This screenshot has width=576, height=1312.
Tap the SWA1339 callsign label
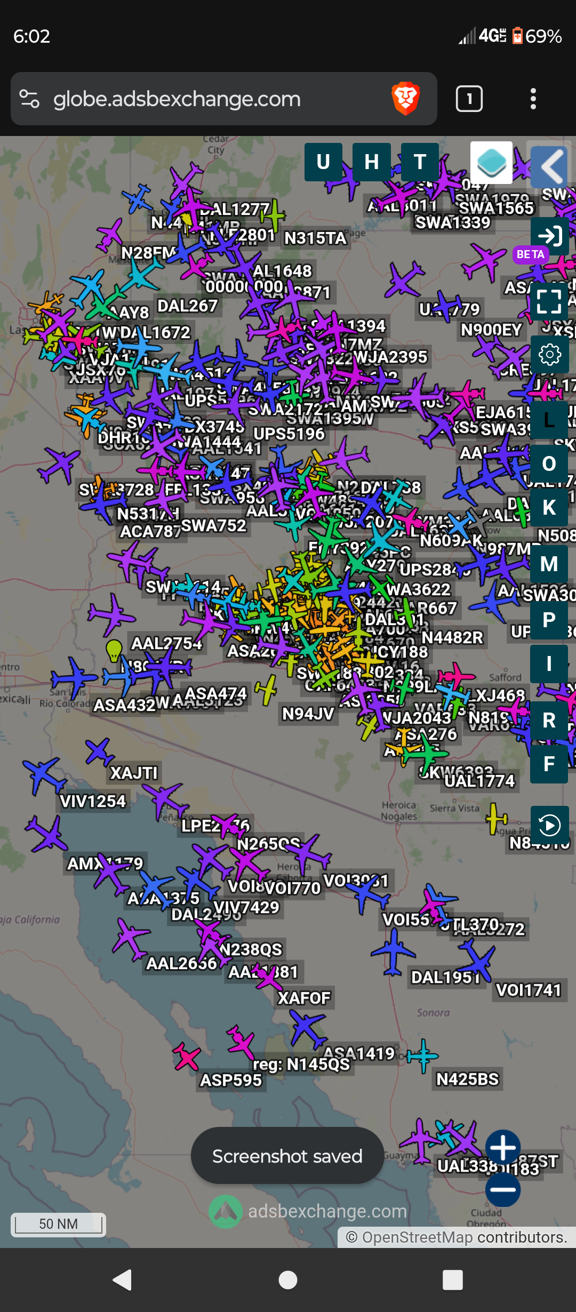pos(453,222)
